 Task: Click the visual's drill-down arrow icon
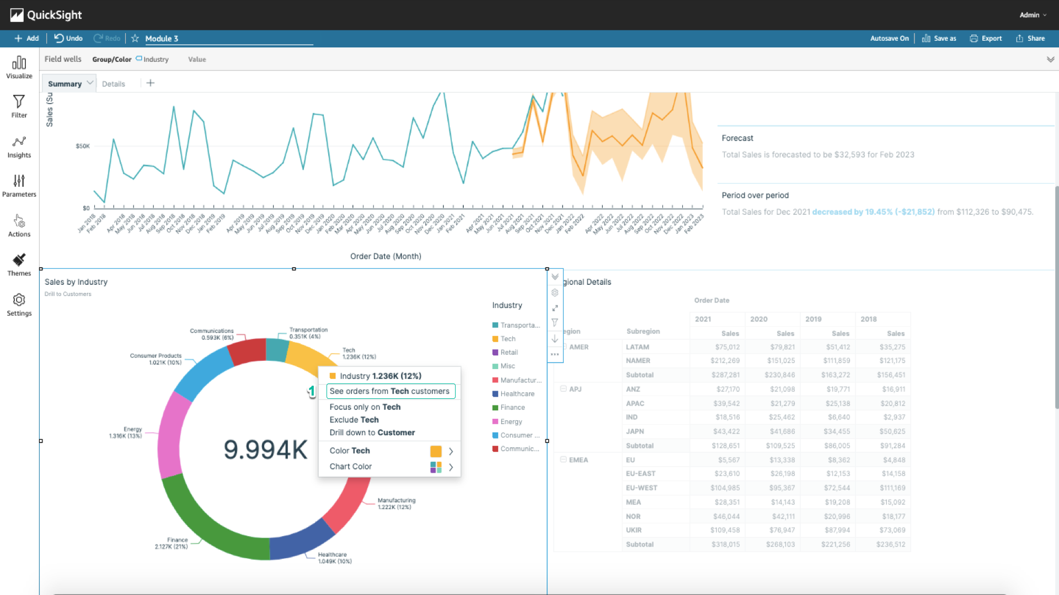pos(555,339)
